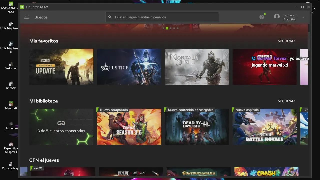Click the user avatar icon
This screenshot has height=180, width=320.
[277, 17]
